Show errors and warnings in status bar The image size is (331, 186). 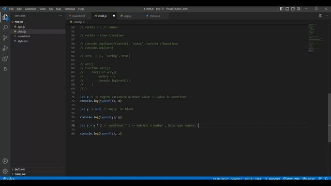(9, 179)
